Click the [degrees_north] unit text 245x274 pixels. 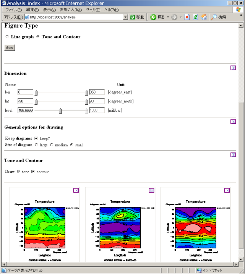[121, 101]
